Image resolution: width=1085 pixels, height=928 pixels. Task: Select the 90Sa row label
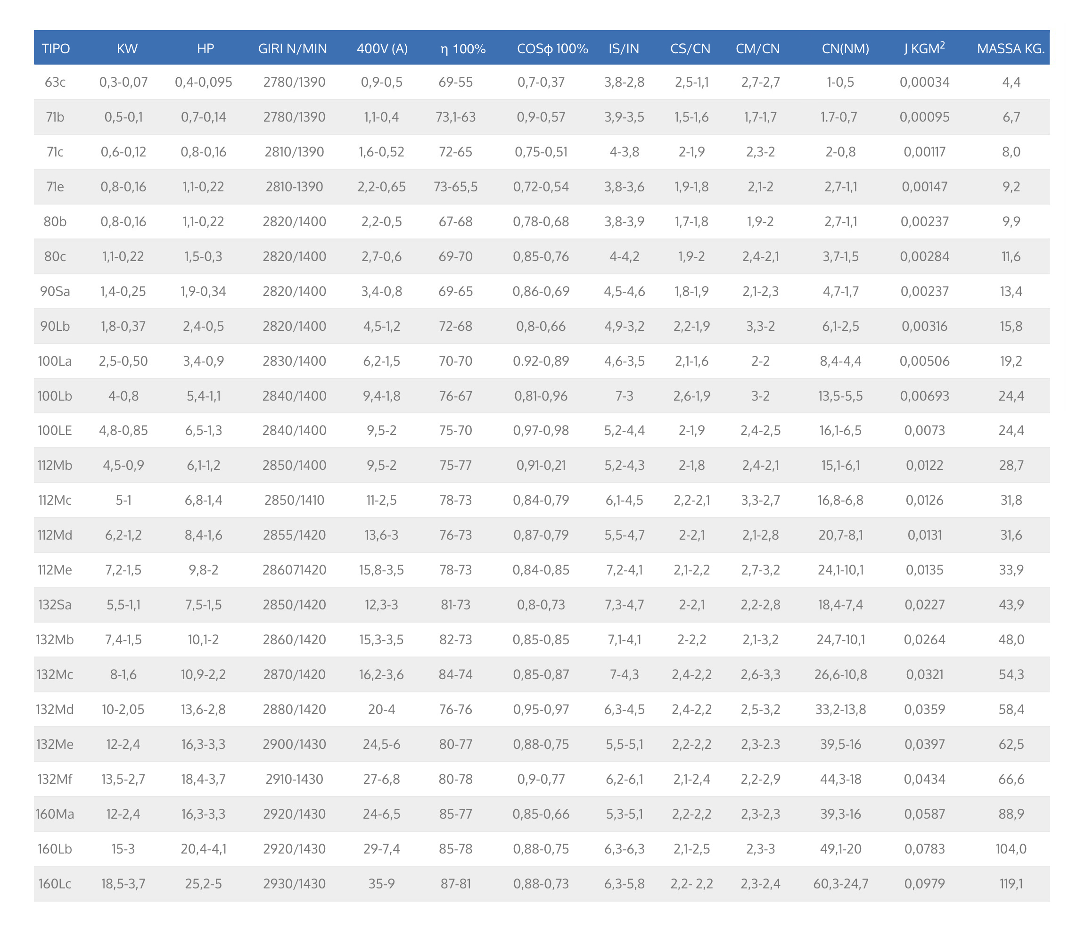tap(55, 291)
